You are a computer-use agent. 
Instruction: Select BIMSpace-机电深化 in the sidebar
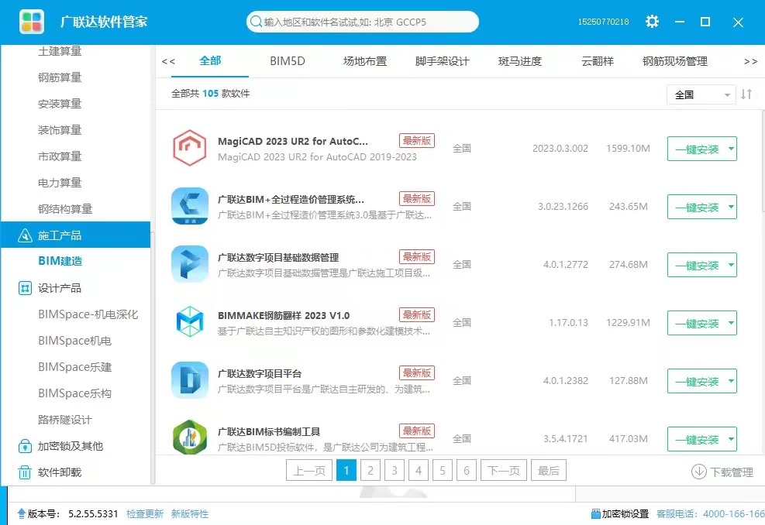[x=88, y=314]
